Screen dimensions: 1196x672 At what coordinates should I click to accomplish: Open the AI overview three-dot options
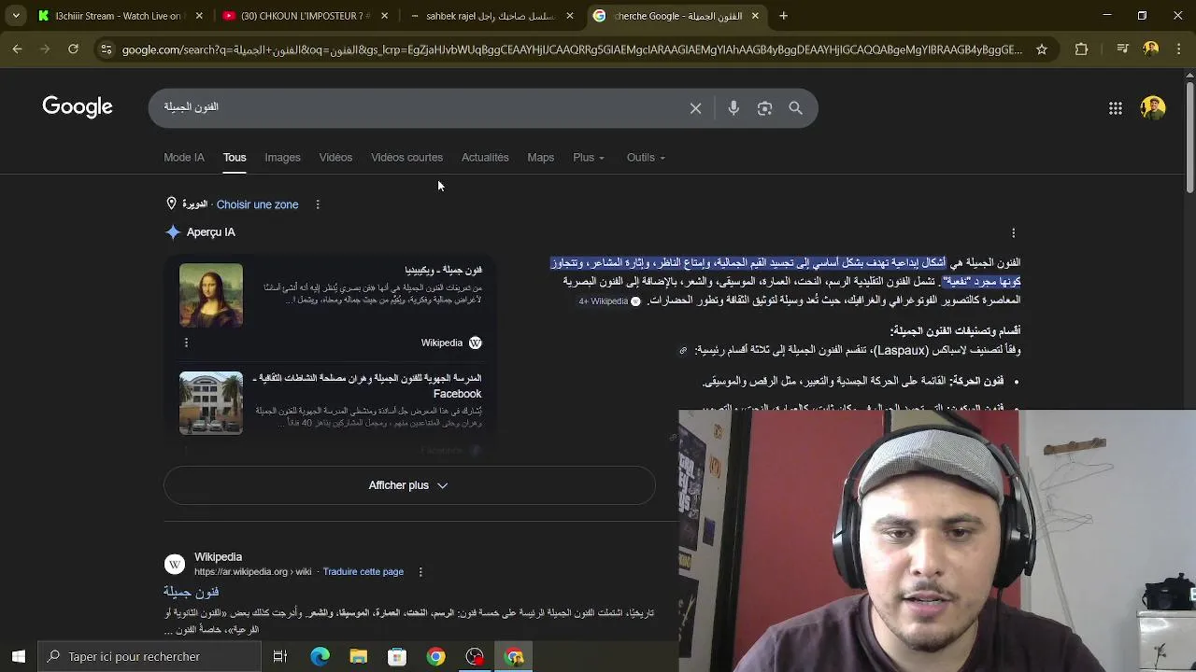tap(1013, 233)
